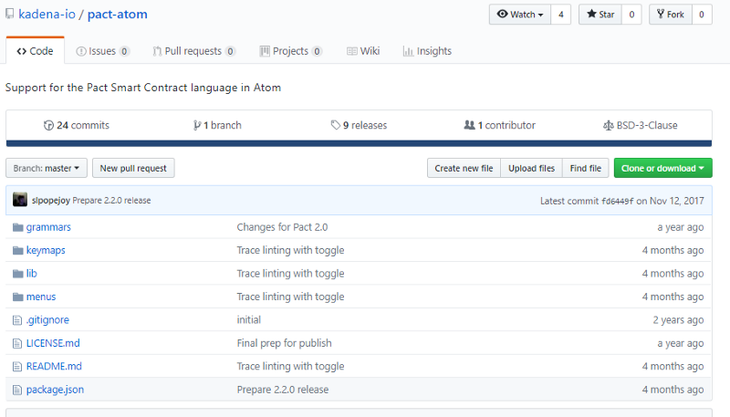Click the .gitignore file icon
The image size is (730, 417).
pos(17,320)
